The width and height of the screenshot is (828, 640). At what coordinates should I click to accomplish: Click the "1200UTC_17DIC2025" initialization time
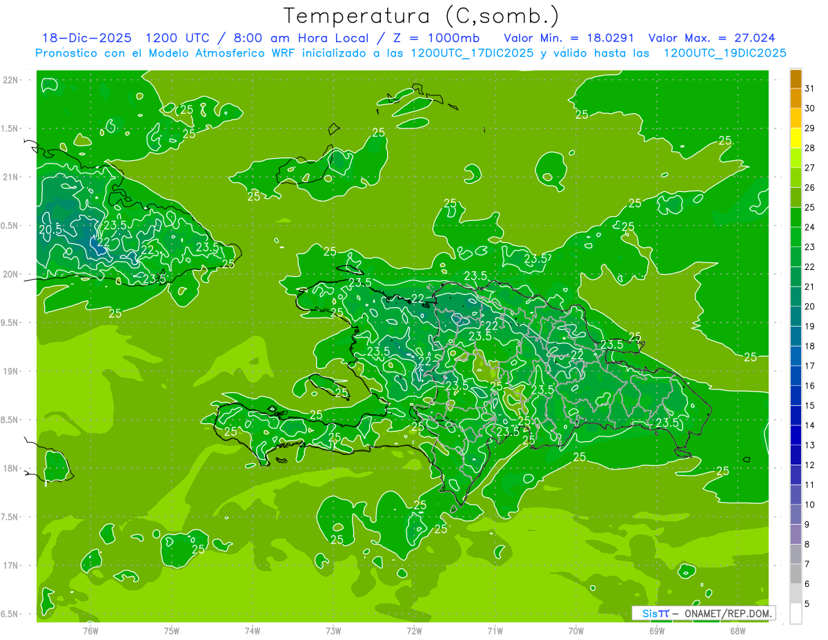472,53
